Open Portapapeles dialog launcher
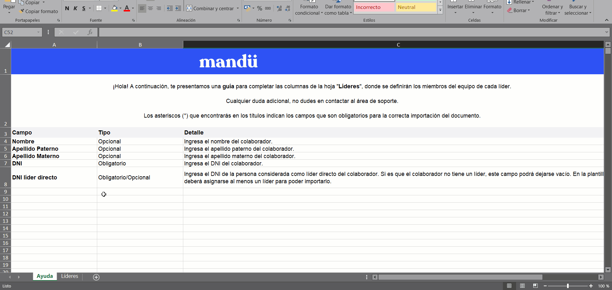The height and width of the screenshot is (290, 612). point(58,20)
